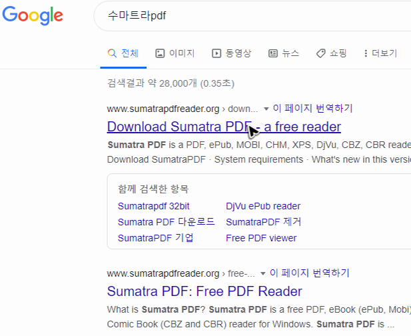Click the magnifier icon beside 전체

click(x=112, y=53)
